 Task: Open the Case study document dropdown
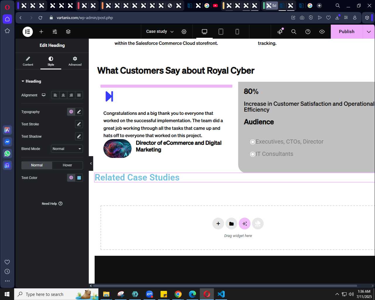(160, 32)
